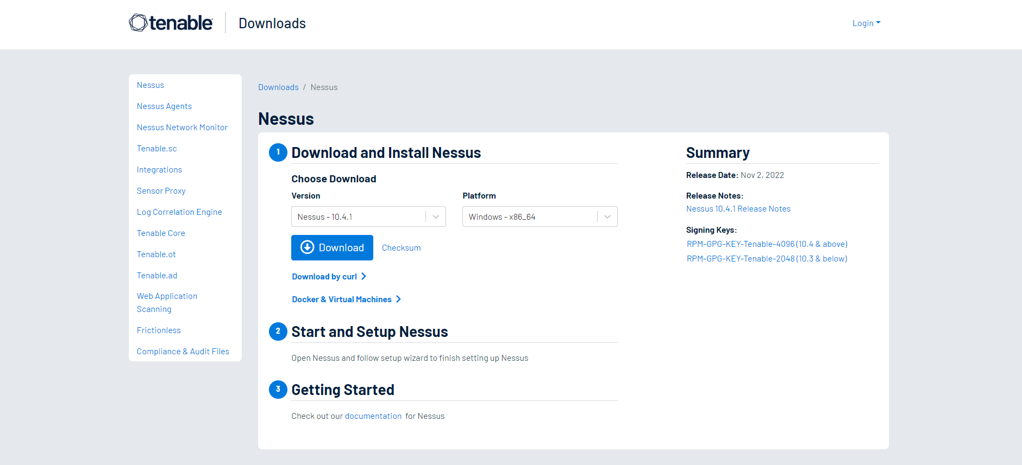Open Tenable.sc in the sidebar

click(157, 149)
